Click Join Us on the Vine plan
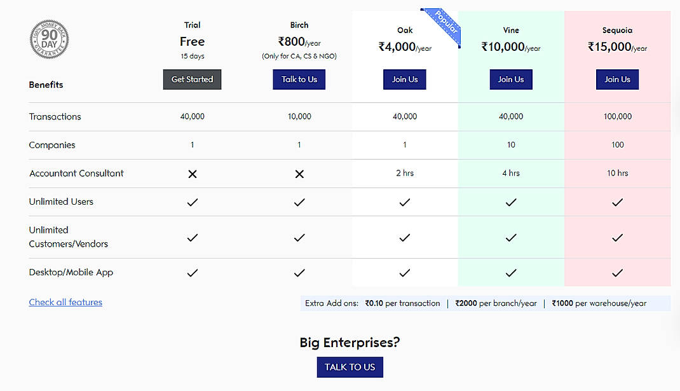The image size is (680, 391). click(x=510, y=79)
